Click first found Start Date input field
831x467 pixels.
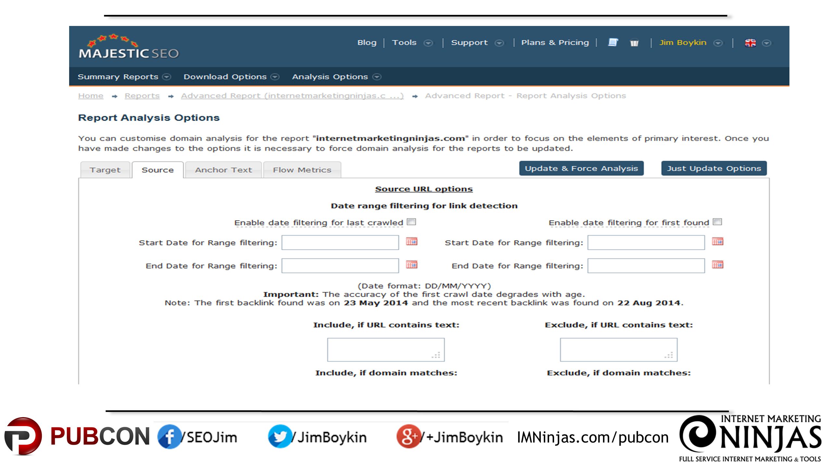(x=646, y=243)
